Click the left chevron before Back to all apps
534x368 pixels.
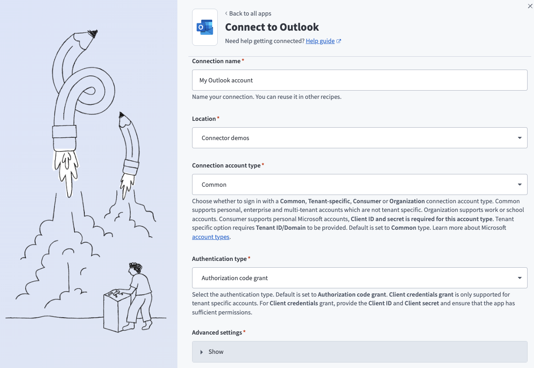(226, 13)
